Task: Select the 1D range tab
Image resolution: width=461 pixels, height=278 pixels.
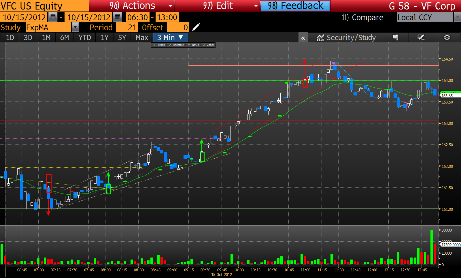Action: tap(10, 37)
